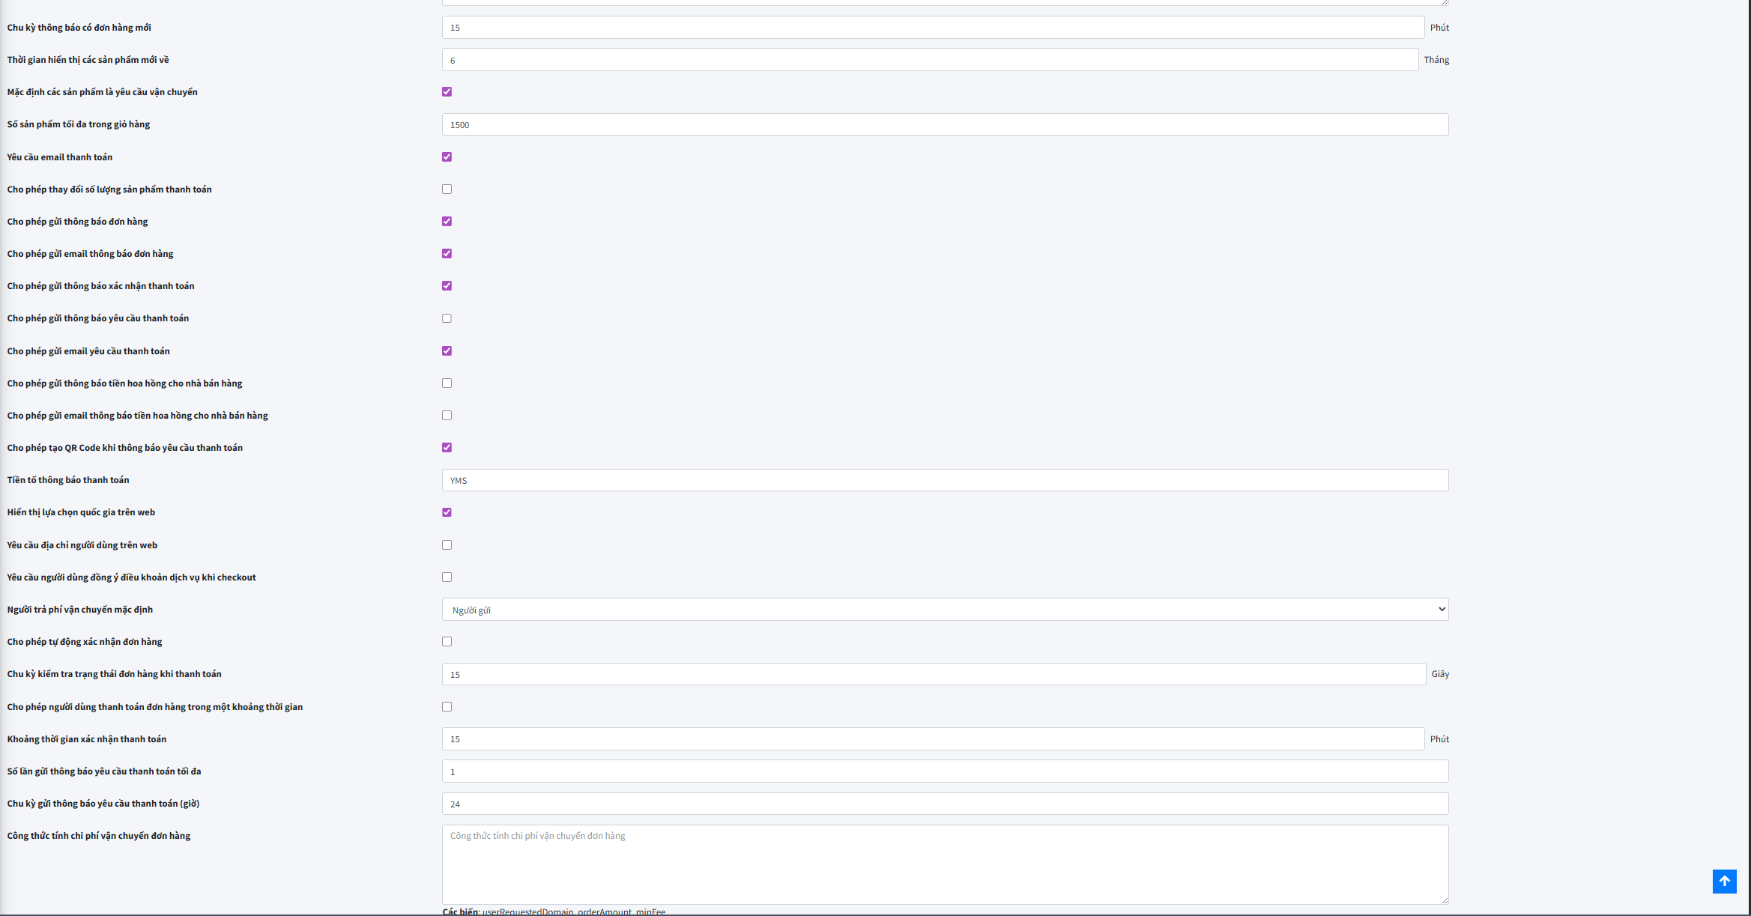Image resolution: width=1751 pixels, height=916 pixels.
Task: Click the 'Tiền tố thông báo thanh toán' field
Action: (944, 480)
